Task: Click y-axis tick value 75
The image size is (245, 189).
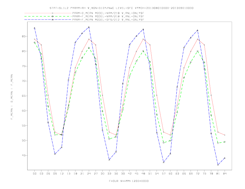Action: click(x=24, y=66)
